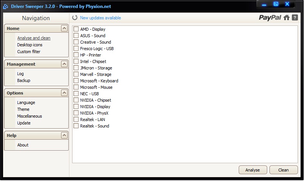The height and width of the screenshot is (181, 304).
Task: Check the Realtek - LAN checkbox
Action: (76, 120)
